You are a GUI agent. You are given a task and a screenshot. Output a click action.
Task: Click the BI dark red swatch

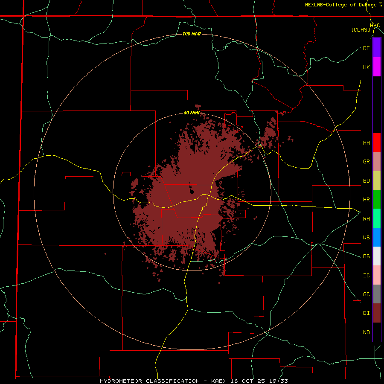coord(377,313)
